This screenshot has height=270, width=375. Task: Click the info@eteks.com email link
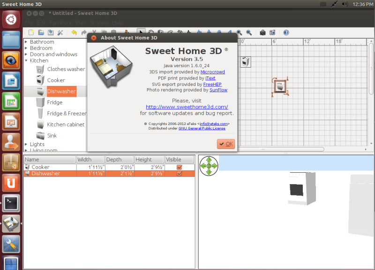click(x=214, y=124)
